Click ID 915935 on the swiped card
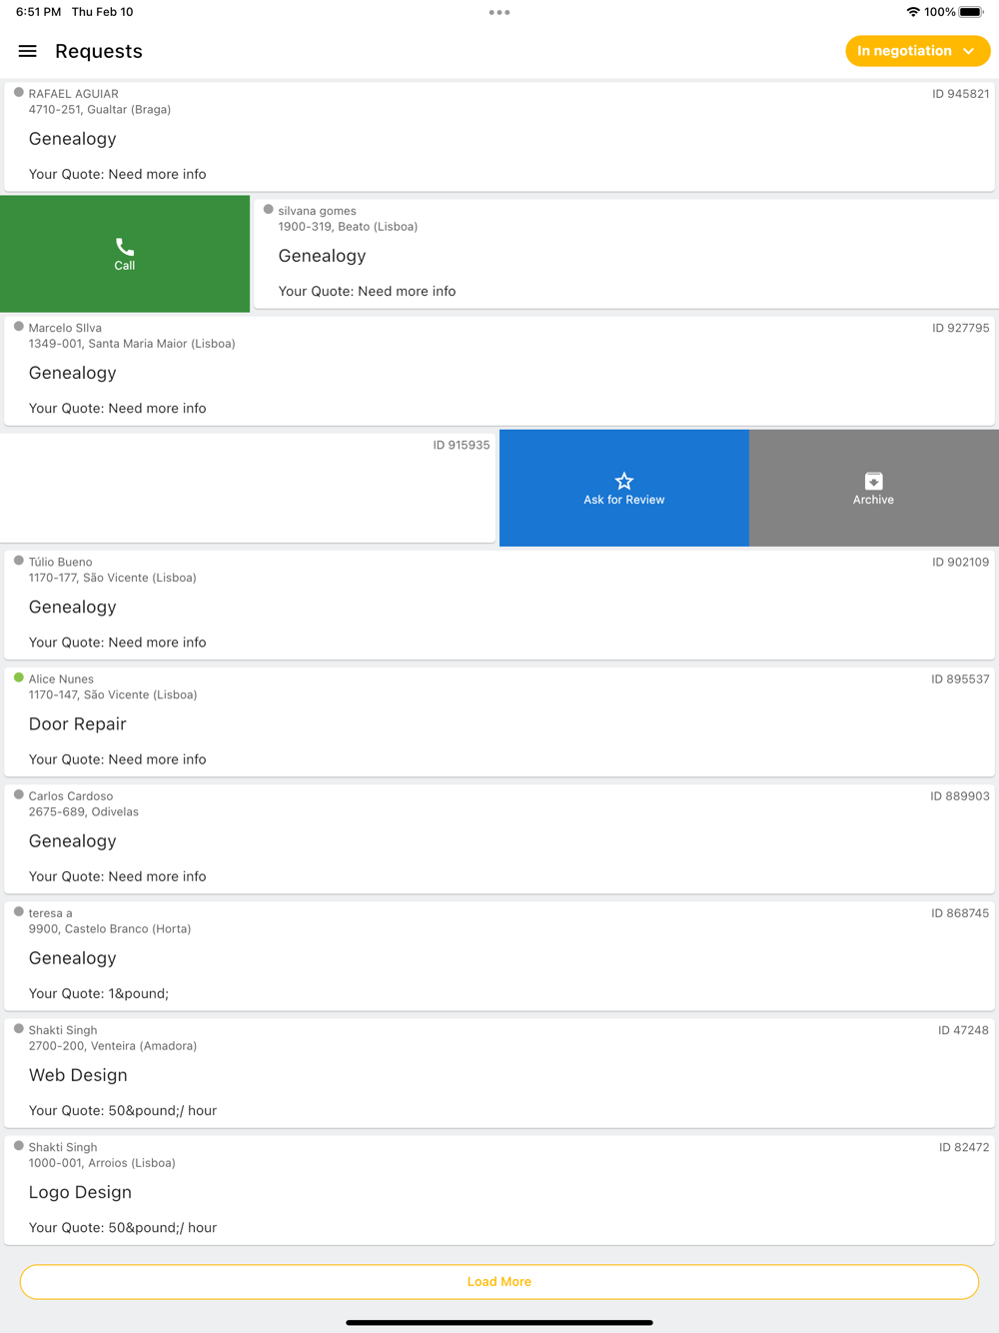 point(461,445)
